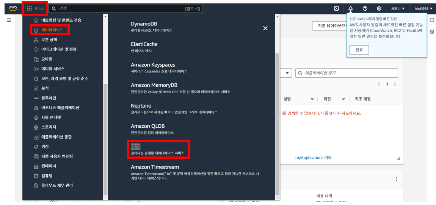
Task: Open myApplications 이동 link
Action: click(314, 158)
